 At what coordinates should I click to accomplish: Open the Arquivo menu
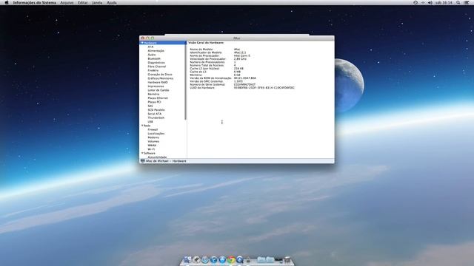67,2
